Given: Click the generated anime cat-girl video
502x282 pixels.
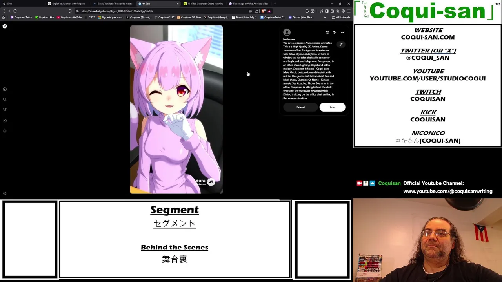Looking at the screenshot, I should pos(176,110).
